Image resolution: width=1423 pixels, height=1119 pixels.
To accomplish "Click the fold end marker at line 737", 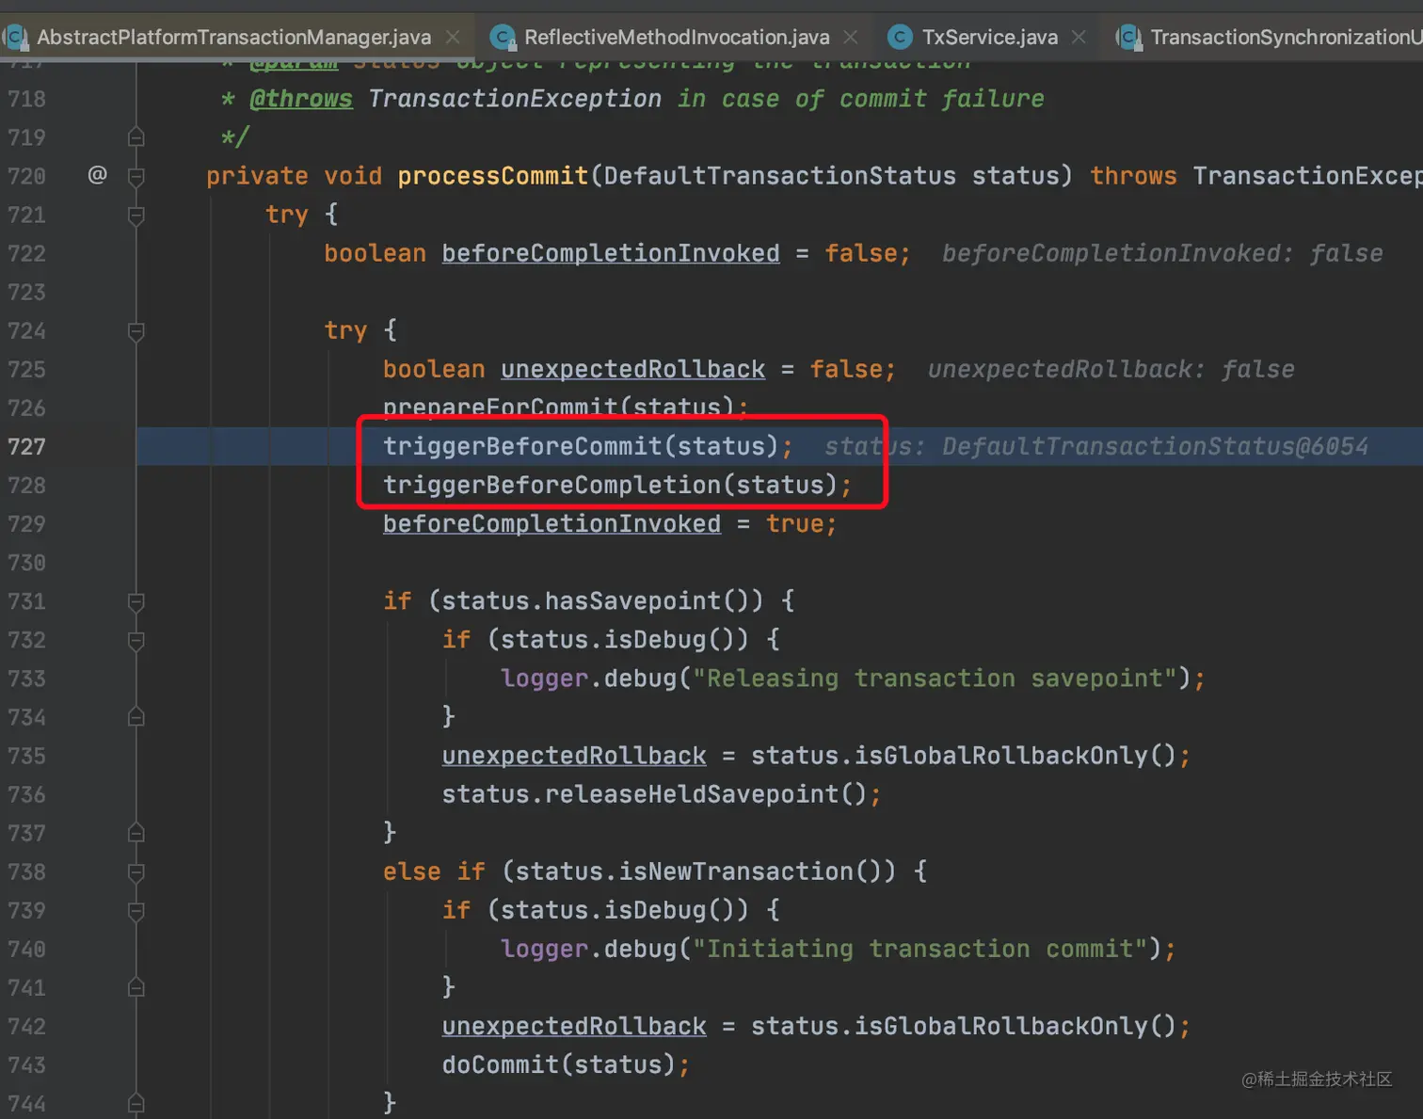I will click(136, 833).
